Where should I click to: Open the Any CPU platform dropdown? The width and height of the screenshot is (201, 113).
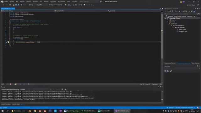point(42,5)
